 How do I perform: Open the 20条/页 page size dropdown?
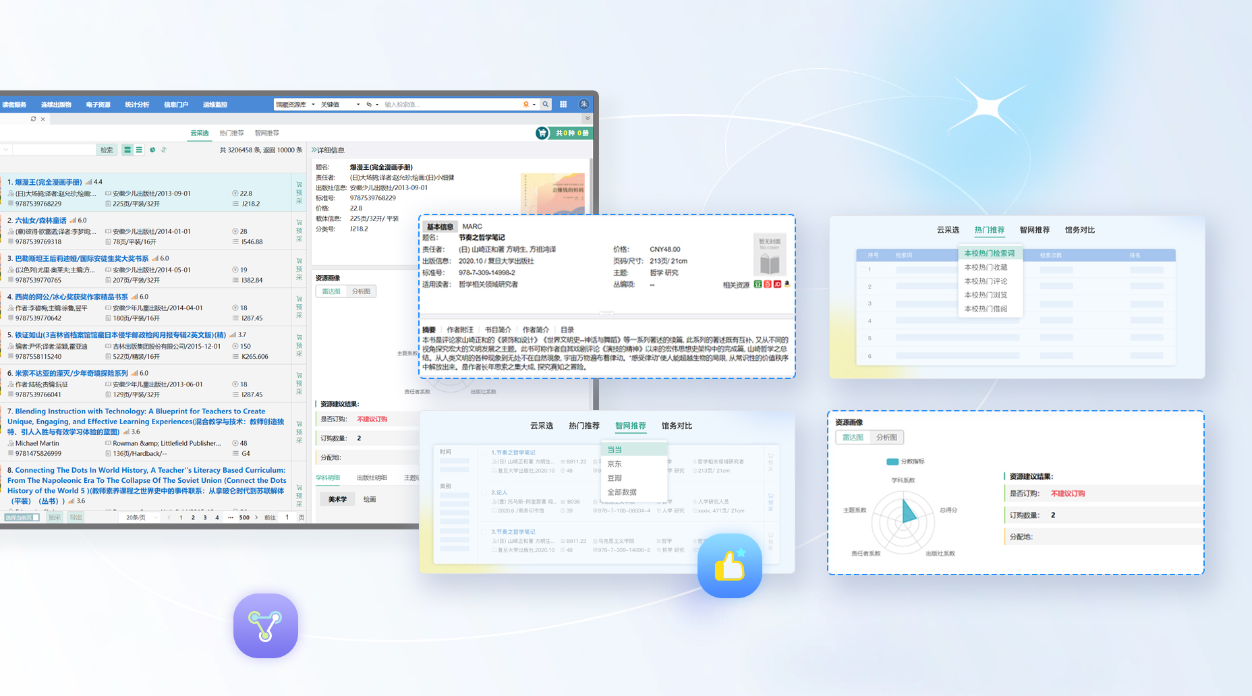tap(141, 517)
